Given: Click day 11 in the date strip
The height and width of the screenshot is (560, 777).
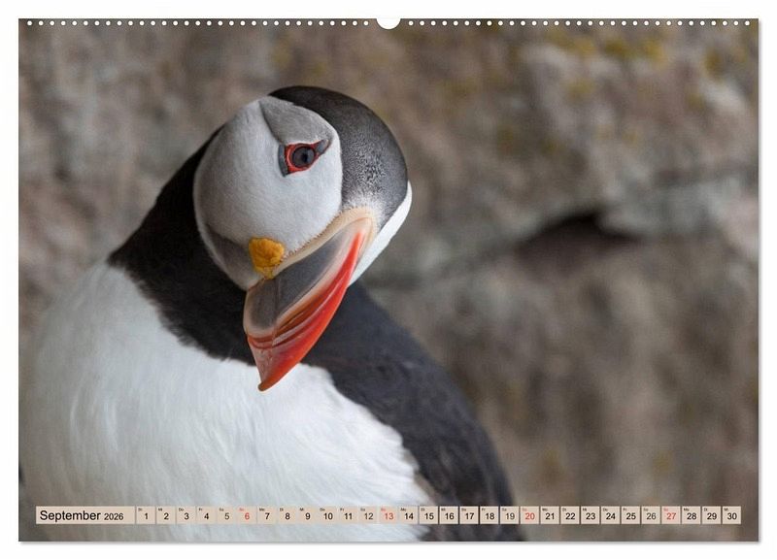Looking at the screenshot, I should [x=349, y=515].
